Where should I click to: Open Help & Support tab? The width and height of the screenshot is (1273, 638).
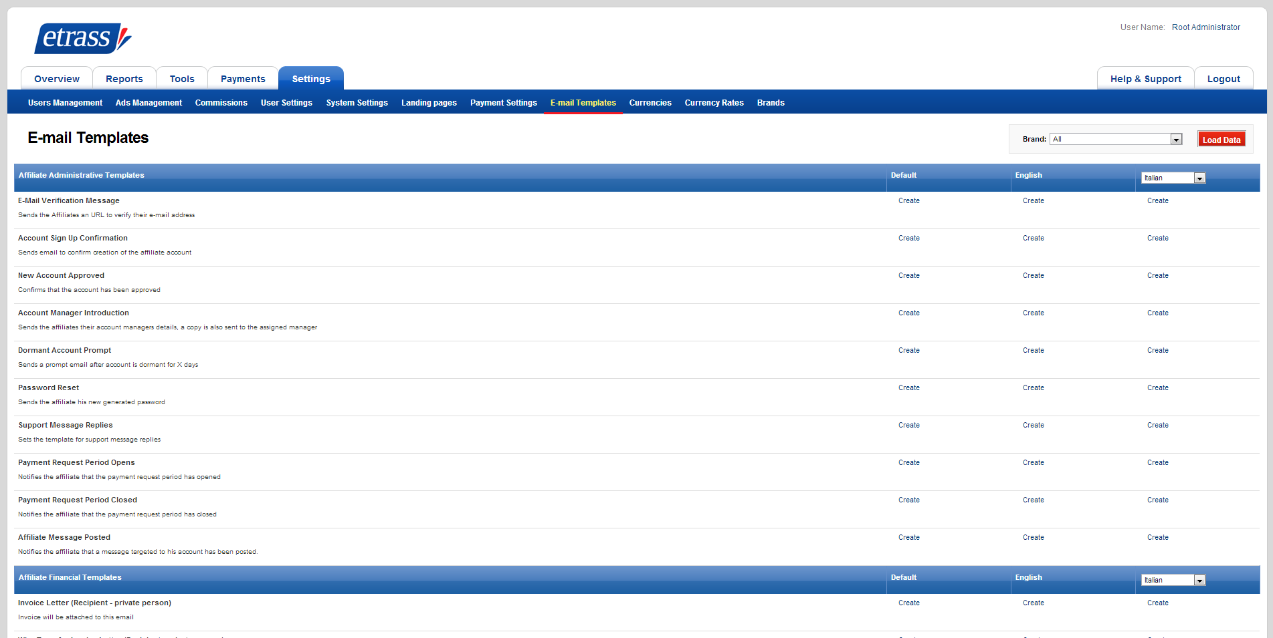1145,79
